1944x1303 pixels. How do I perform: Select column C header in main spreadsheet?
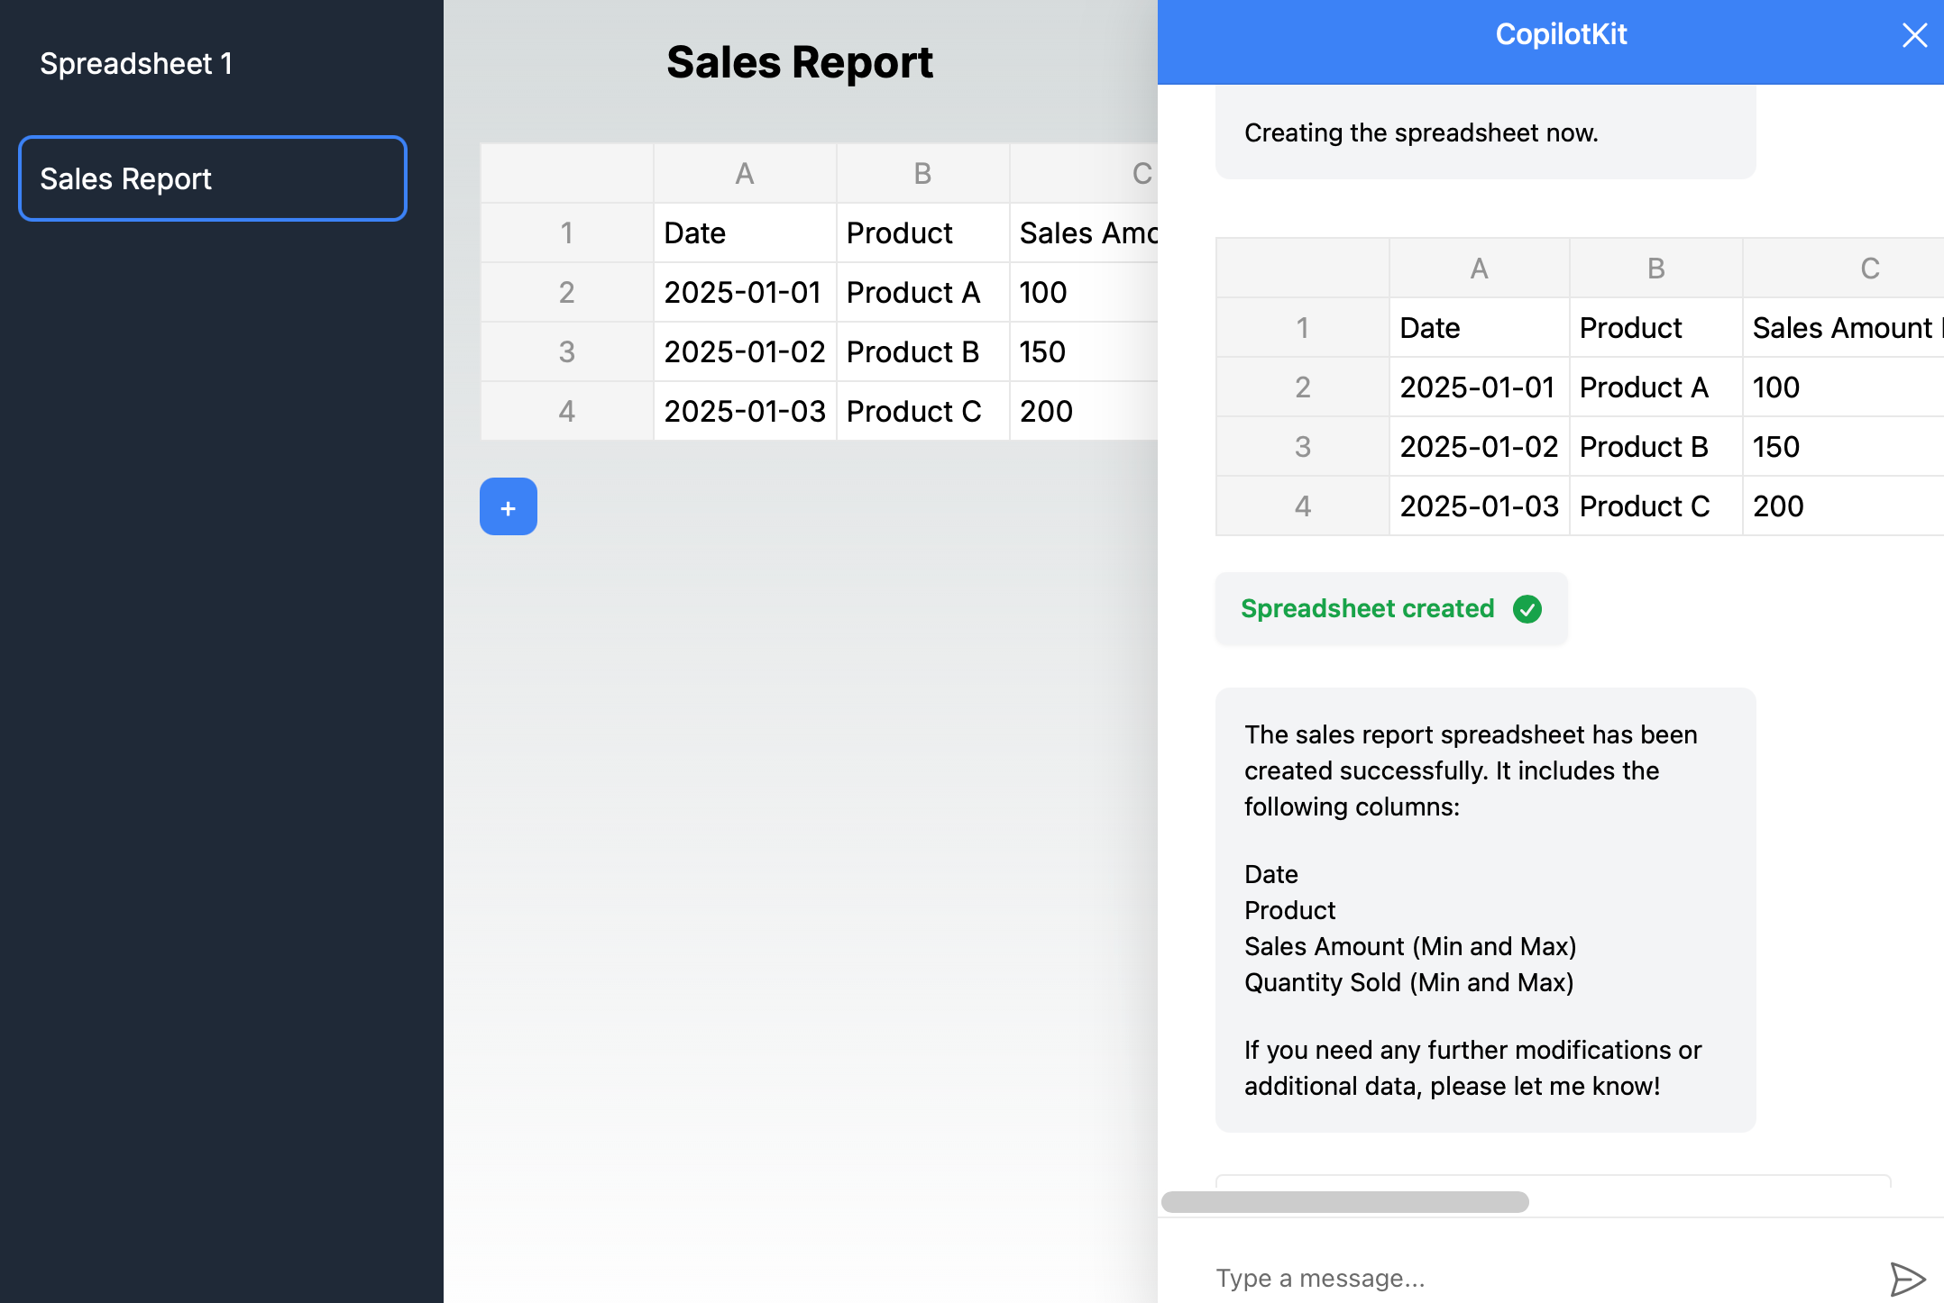pyautogui.click(x=1084, y=173)
